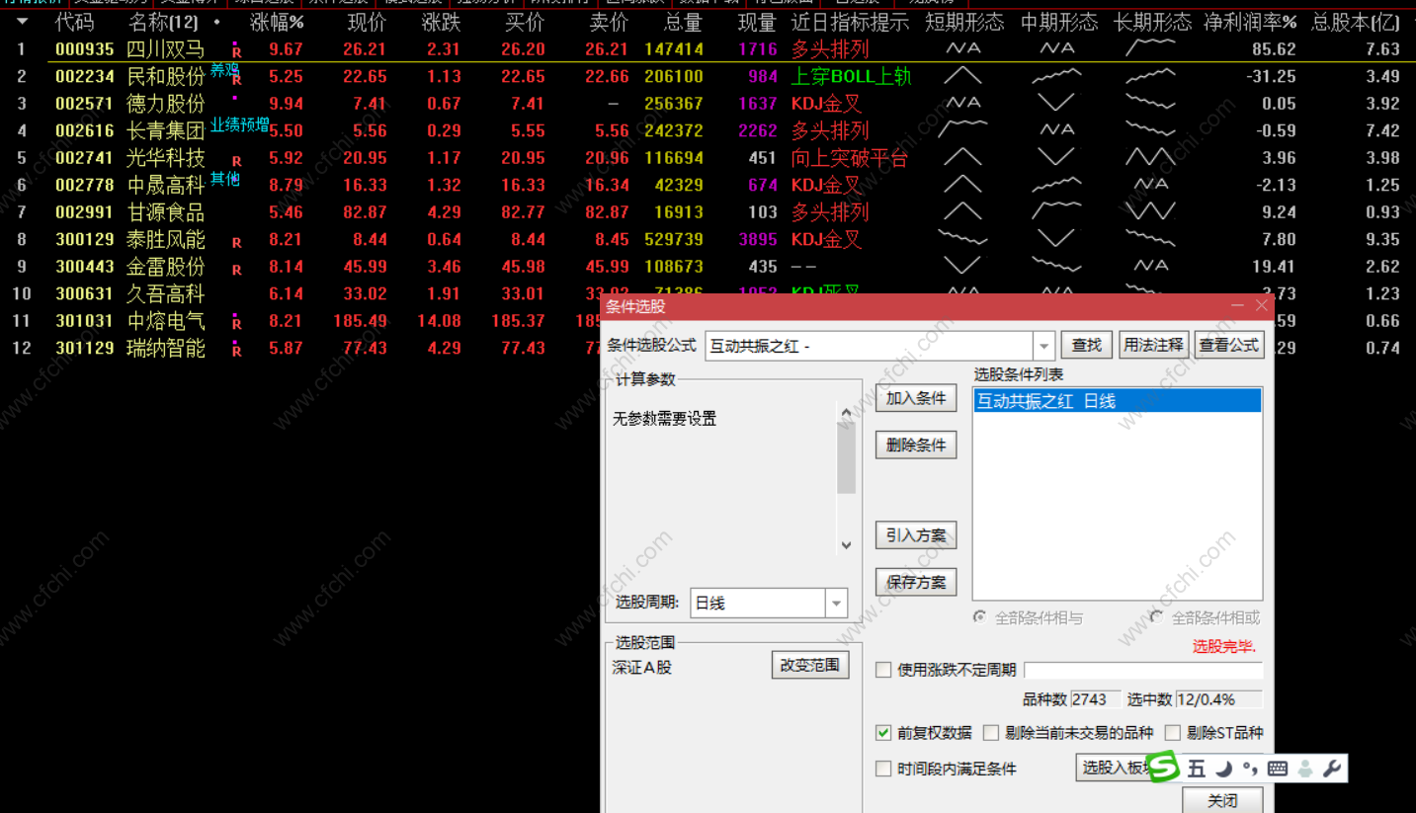Open the 选股周期 日线 dropdown
This screenshot has height=813, width=1416.
coord(837,603)
